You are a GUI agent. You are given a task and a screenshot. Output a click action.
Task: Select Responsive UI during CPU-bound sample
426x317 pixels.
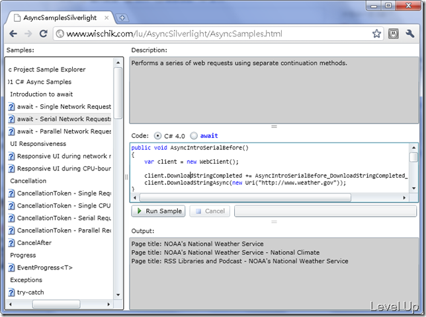tap(64, 168)
